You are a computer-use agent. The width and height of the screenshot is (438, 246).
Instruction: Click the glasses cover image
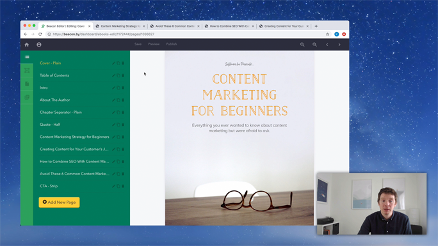pos(257,200)
